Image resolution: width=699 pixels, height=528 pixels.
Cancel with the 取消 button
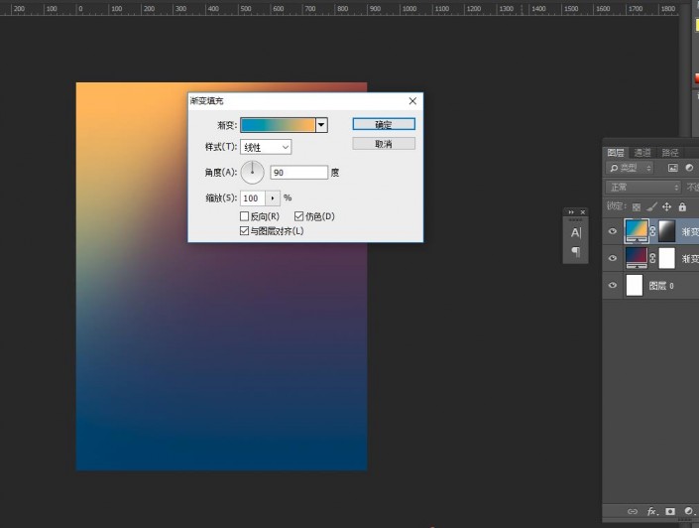pos(384,144)
